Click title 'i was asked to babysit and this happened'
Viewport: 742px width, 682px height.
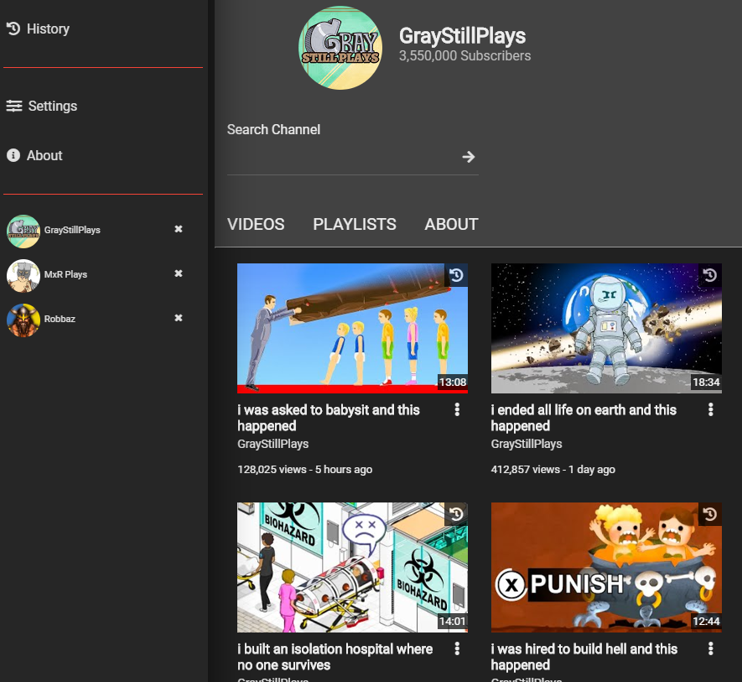329,418
